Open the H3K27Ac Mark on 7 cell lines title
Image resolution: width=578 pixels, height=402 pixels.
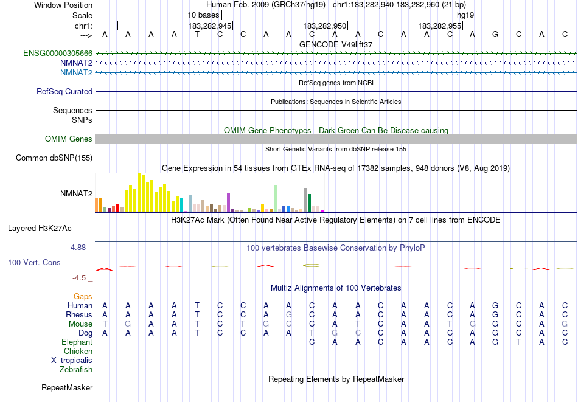tap(336, 220)
